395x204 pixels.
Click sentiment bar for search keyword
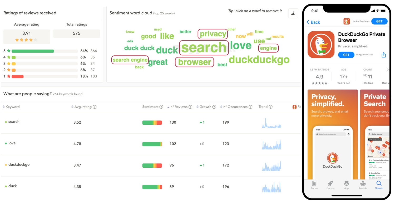[152, 123]
